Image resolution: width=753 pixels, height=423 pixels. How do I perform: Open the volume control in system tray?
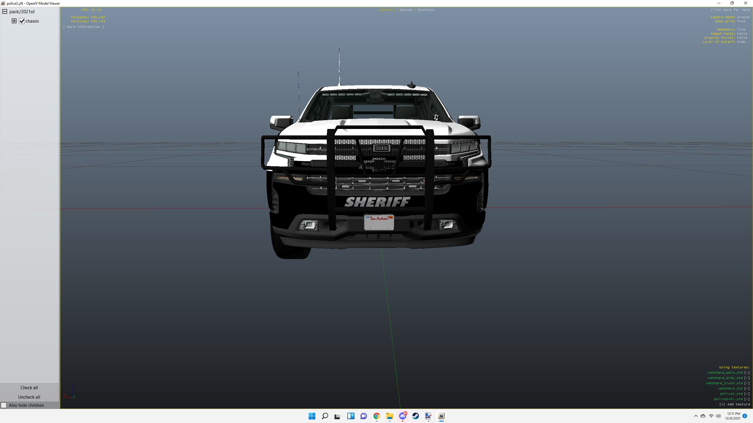pos(718,416)
